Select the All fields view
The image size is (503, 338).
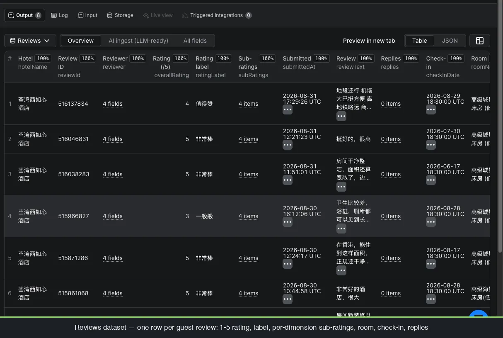click(195, 41)
